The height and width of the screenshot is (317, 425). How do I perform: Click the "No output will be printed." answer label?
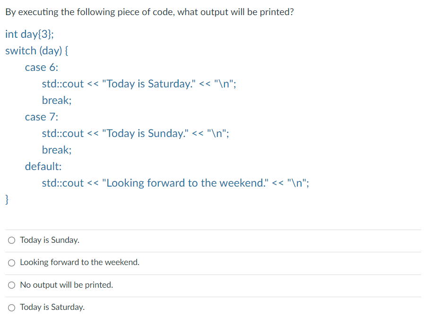(x=66, y=285)
